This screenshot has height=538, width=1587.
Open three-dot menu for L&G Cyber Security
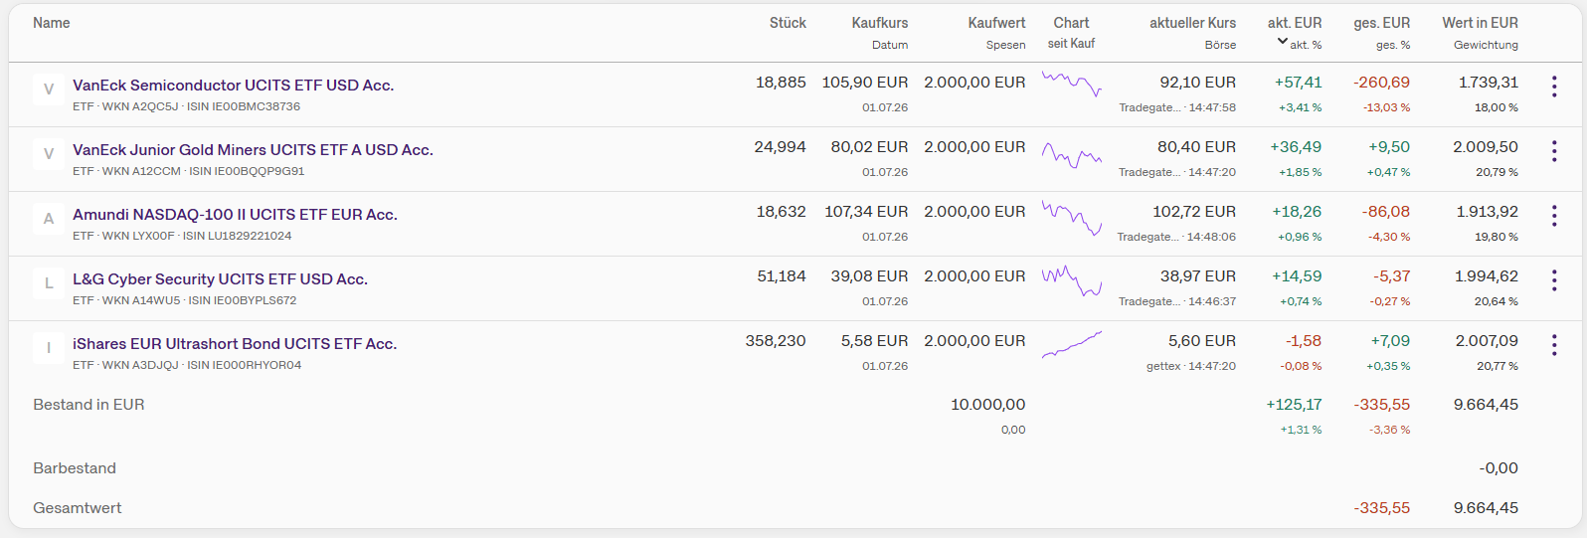[1553, 280]
